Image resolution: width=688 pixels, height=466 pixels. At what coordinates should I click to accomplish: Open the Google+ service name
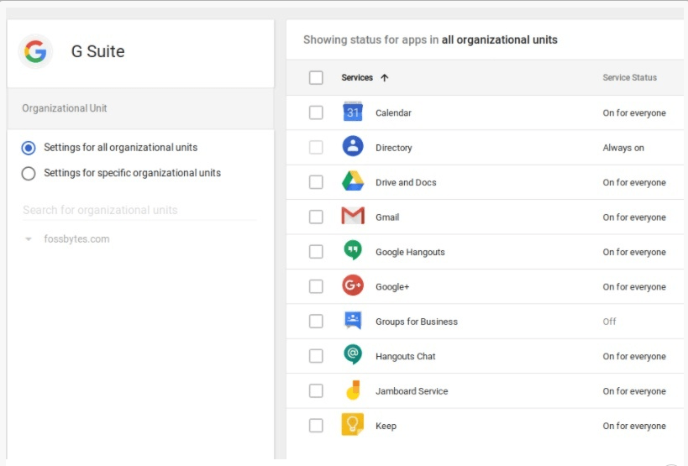[x=392, y=286]
